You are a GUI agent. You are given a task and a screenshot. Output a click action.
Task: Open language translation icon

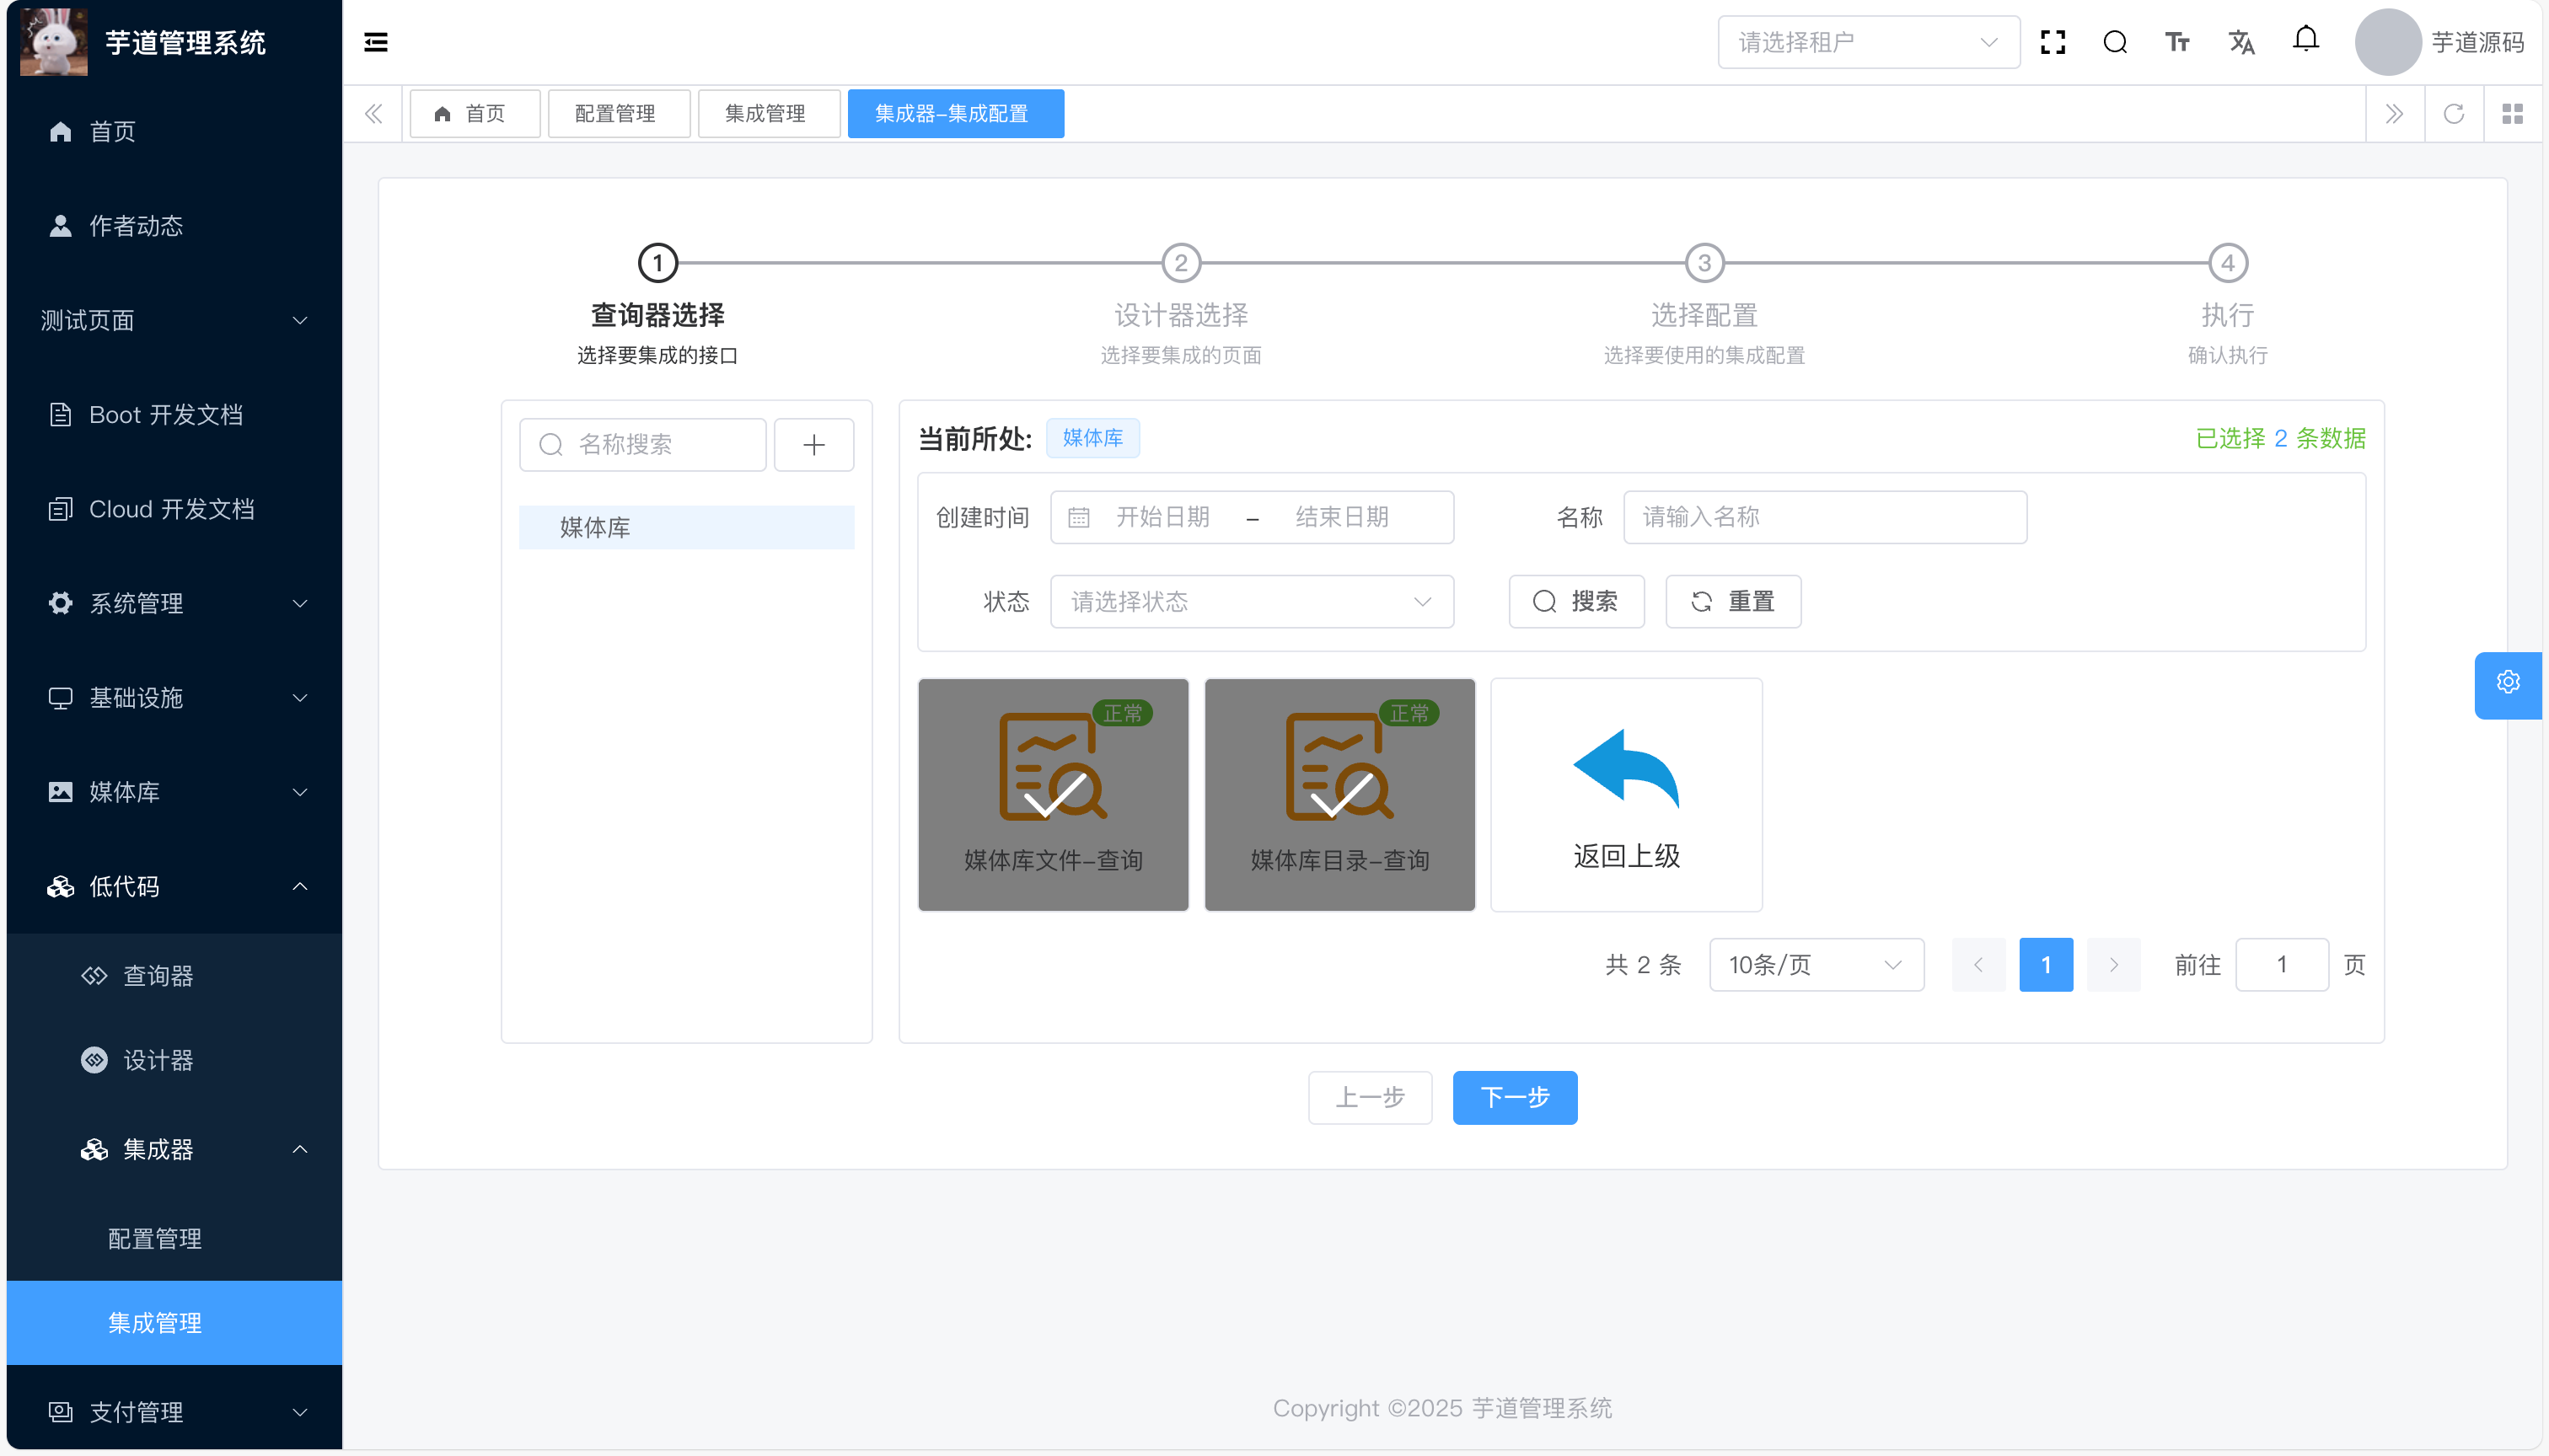coord(2240,42)
